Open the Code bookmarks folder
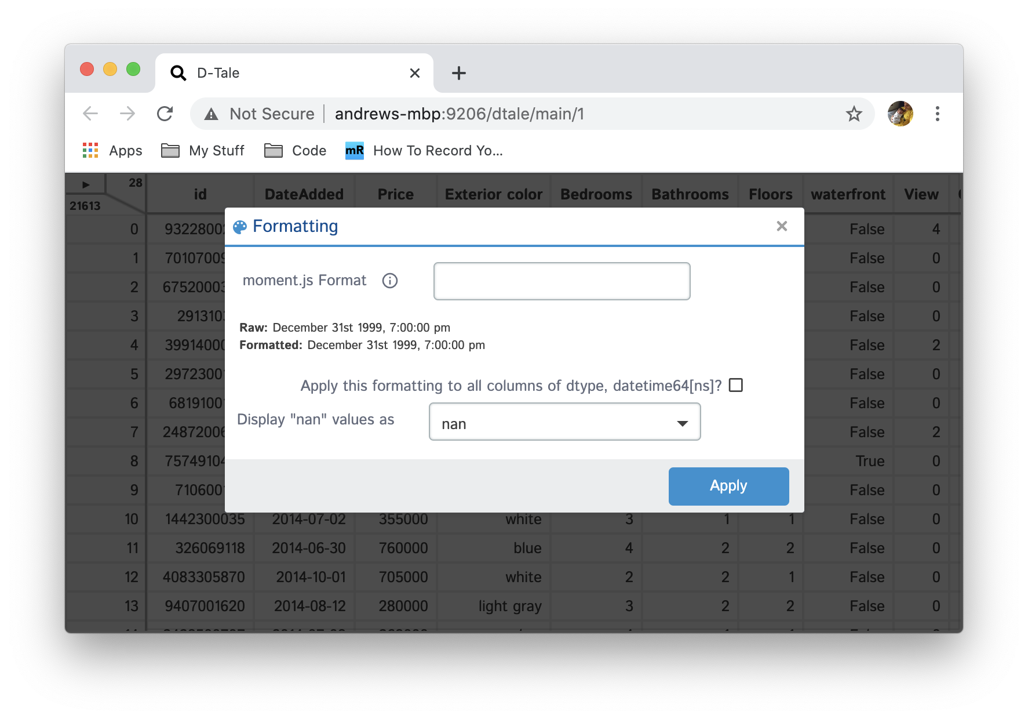1028x719 pixels. [295, 151]
